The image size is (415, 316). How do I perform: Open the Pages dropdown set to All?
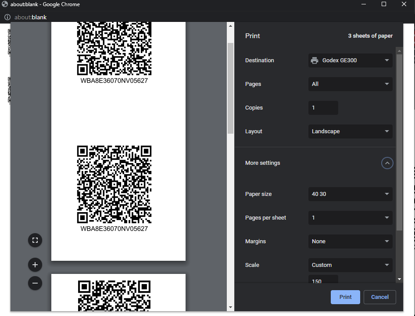point(350,84)
